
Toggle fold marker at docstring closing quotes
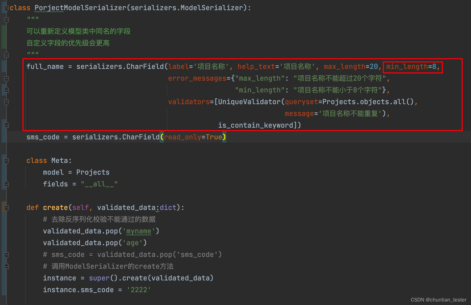point(6,55)
